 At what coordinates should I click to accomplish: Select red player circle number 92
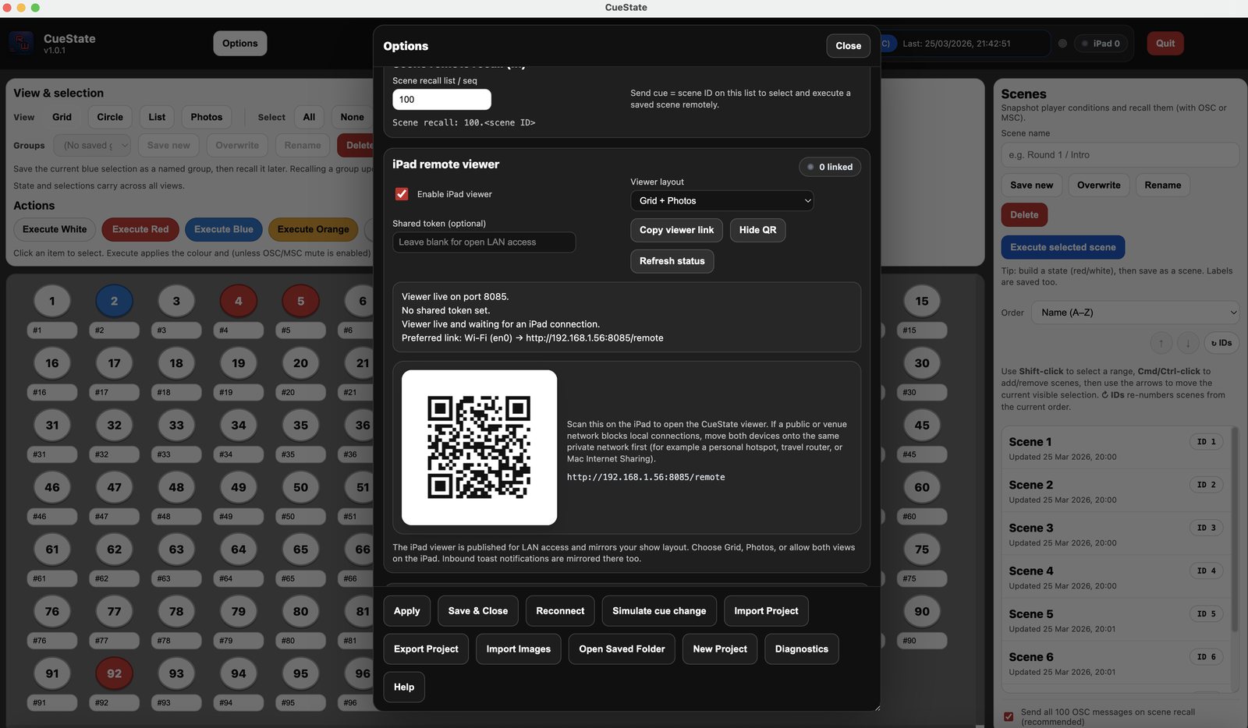[x=114, y=673]
